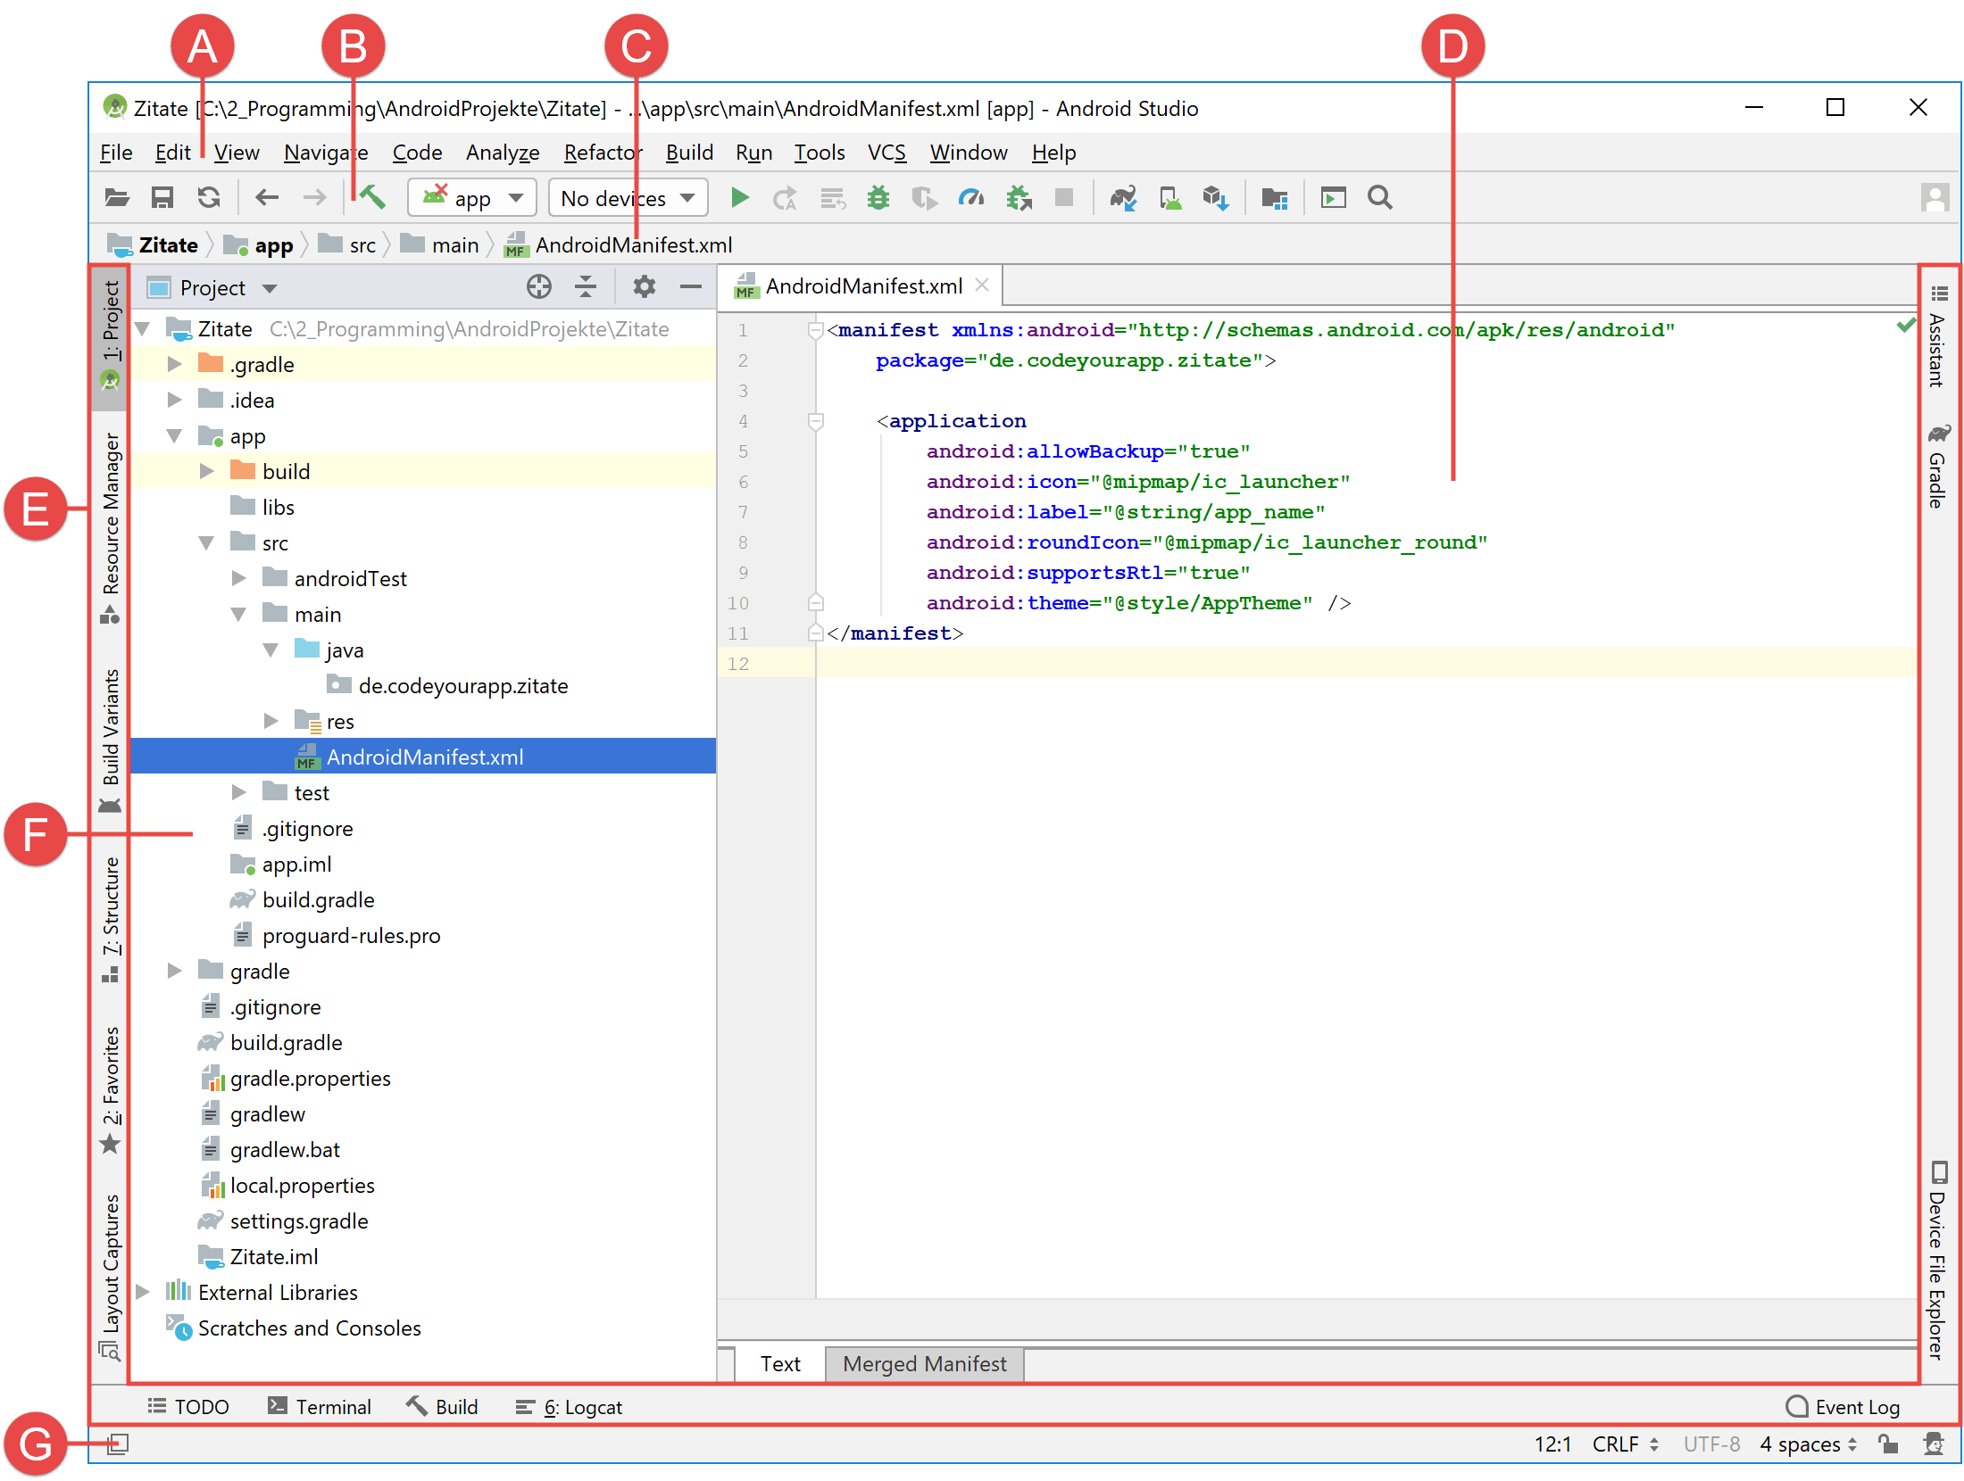Toggle the 2: Favorites side tab
Screen dimensions: 1964x1481
coord(110,1088)
